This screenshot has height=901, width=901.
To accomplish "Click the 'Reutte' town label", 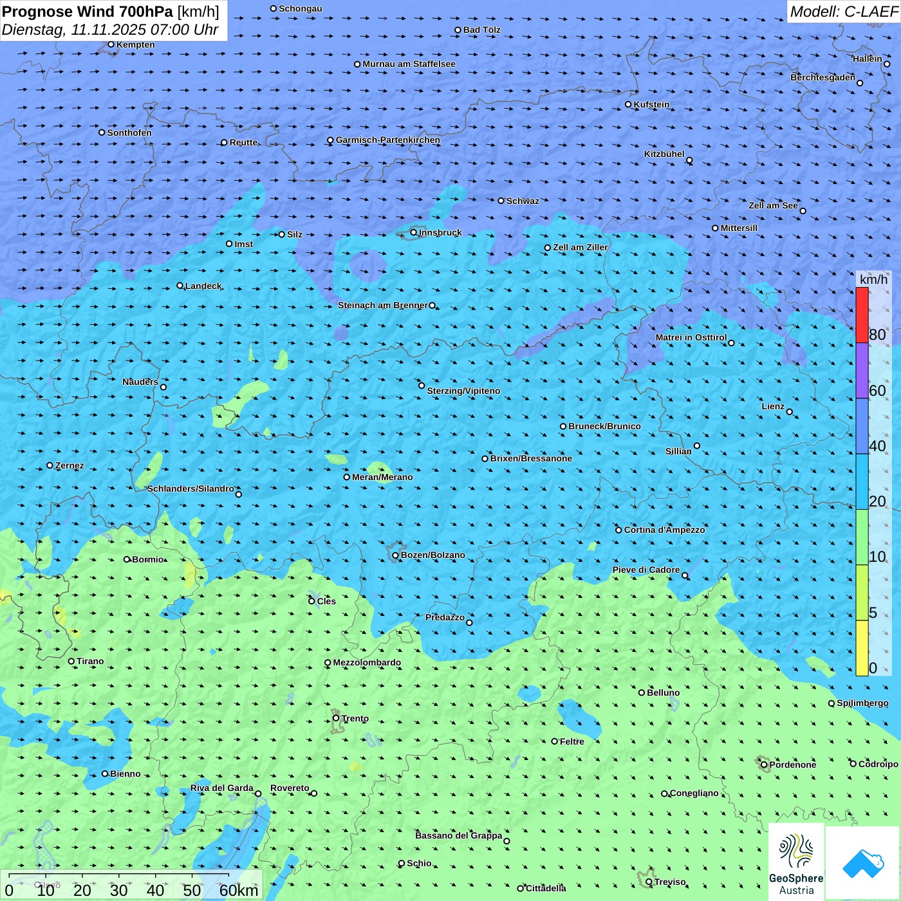I will pyautogui.click(x=243, y=142).
